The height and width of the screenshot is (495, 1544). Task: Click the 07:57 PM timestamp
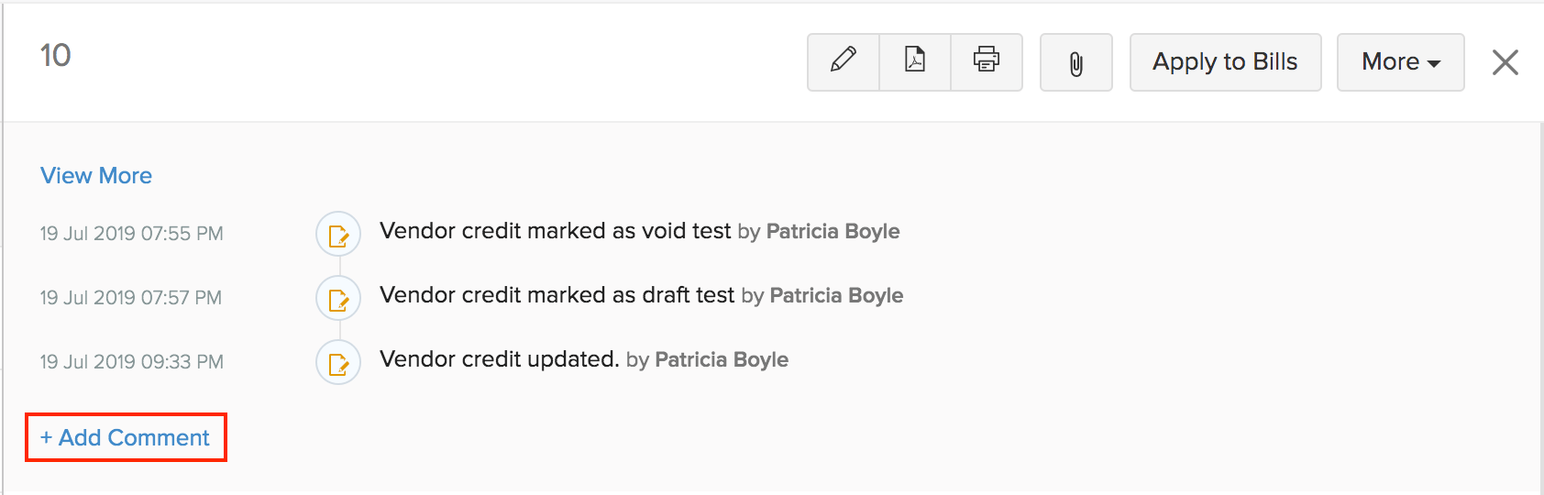(130, 298)
